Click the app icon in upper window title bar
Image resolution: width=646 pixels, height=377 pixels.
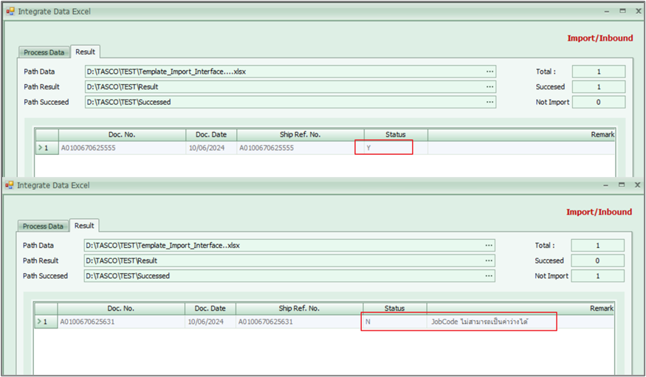tap(10, 12)
